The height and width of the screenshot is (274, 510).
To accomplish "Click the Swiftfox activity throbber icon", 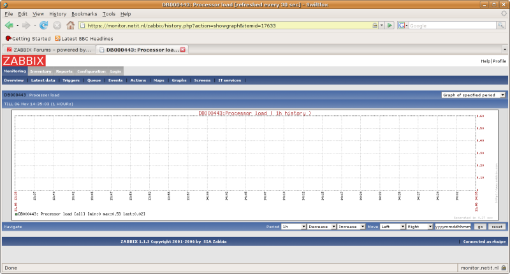I will (504, 13).
